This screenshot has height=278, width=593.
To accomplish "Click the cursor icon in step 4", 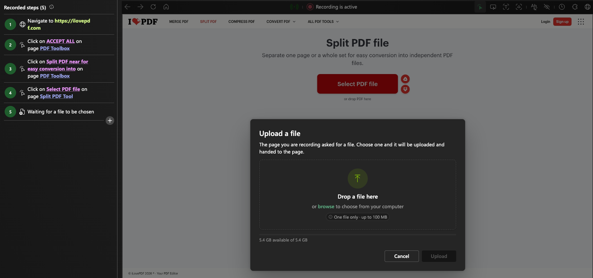I will [22, 93].
